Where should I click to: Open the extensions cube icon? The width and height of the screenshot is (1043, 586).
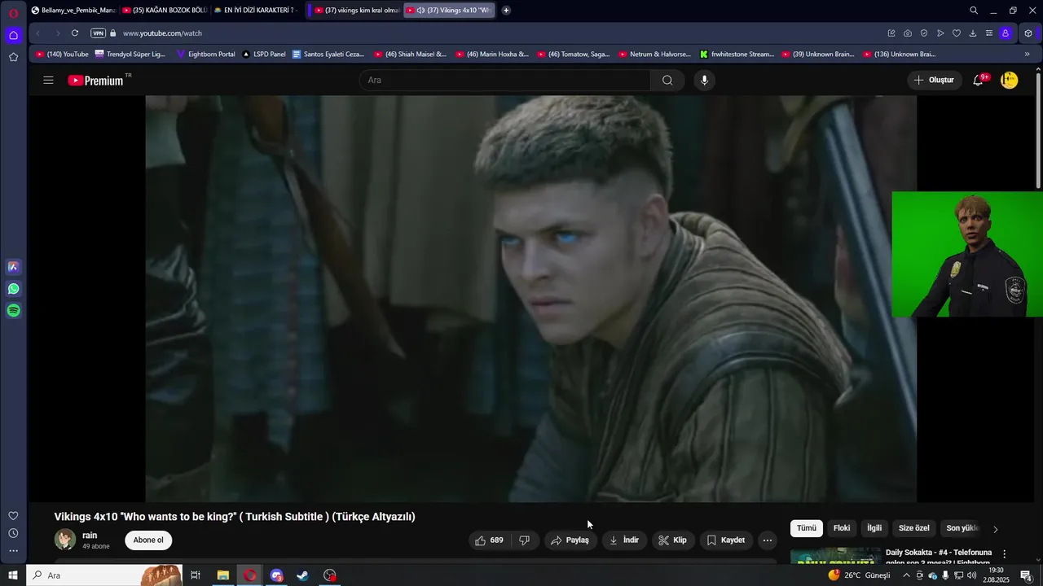coord(1028,33)
